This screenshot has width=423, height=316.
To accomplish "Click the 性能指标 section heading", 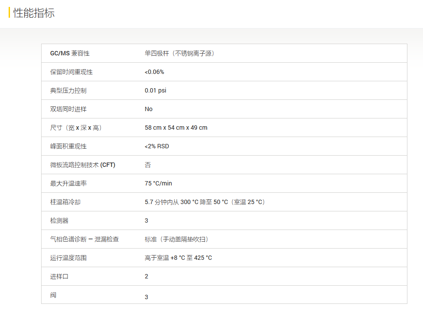I will point(34,13).
